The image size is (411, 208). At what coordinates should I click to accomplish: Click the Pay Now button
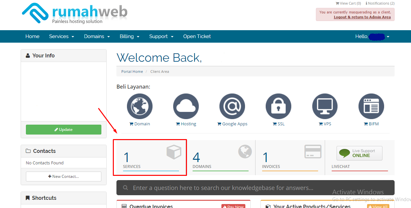(233, 206)
